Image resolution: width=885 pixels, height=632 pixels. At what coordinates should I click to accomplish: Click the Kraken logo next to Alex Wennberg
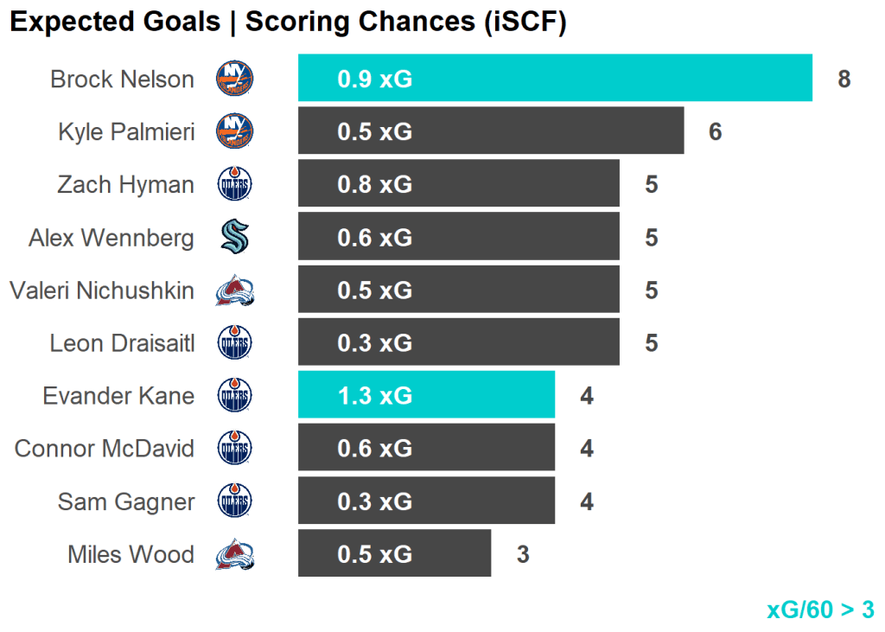coord(234,237)
